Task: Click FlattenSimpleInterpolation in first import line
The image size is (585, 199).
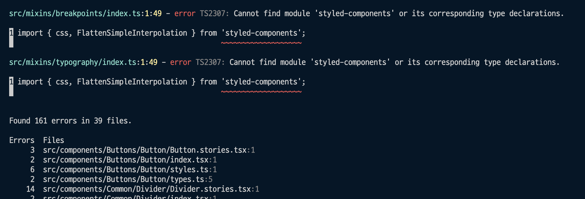Action: (132, 33)
